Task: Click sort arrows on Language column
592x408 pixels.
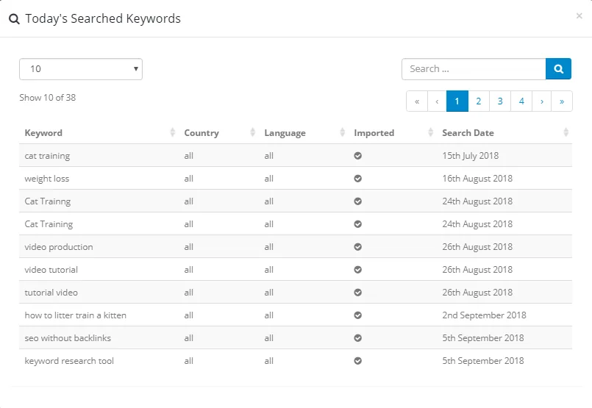Action: (x=343, y=133)
